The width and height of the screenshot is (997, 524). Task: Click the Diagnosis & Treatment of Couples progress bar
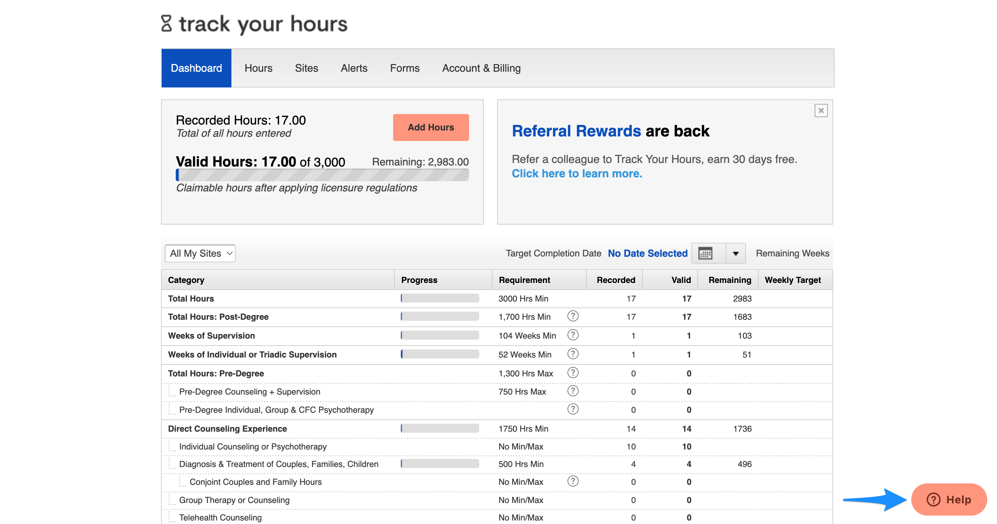[440, 463]
